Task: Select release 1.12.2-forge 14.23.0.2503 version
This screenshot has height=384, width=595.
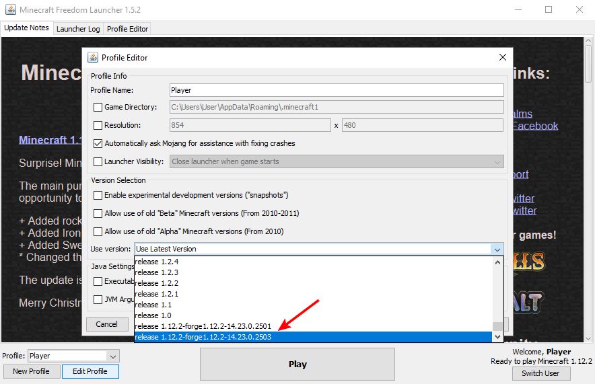Action: (203, 337)
